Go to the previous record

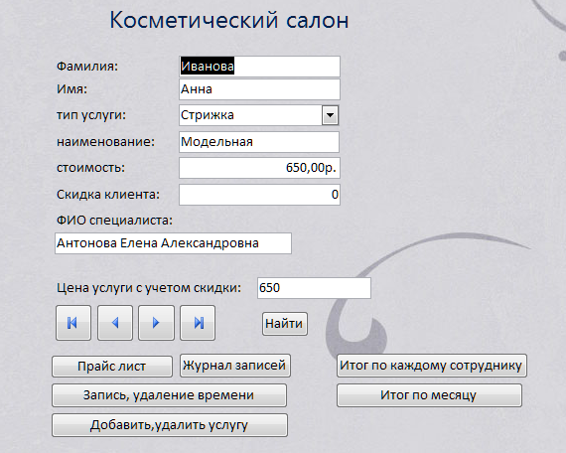[115, 323]
